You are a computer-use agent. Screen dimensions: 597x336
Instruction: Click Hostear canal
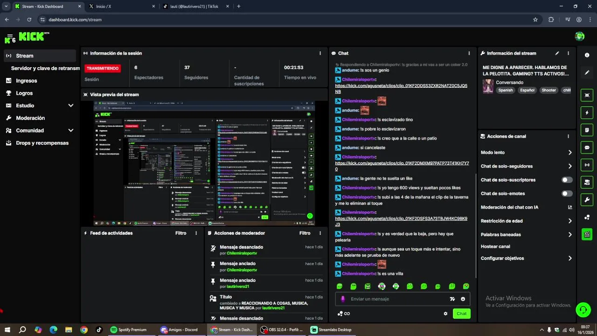(495, 246)
